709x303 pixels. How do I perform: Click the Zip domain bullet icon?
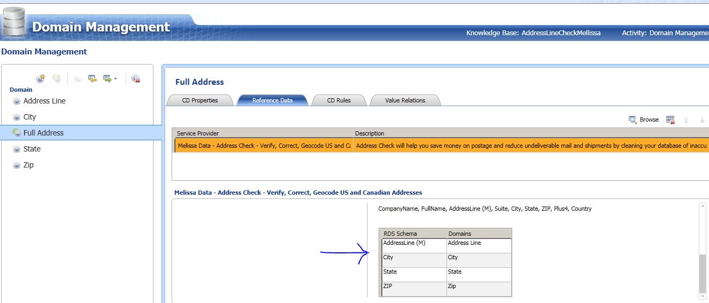click(17, 165)
